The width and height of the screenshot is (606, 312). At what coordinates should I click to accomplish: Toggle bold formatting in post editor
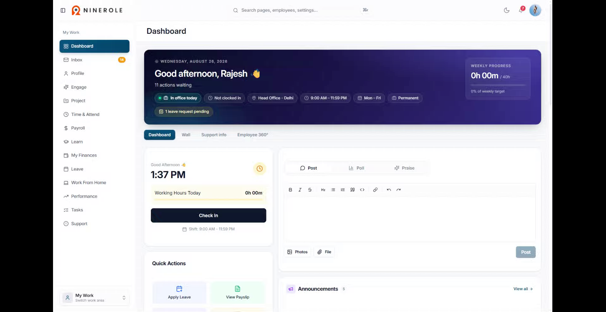(290, 190)
